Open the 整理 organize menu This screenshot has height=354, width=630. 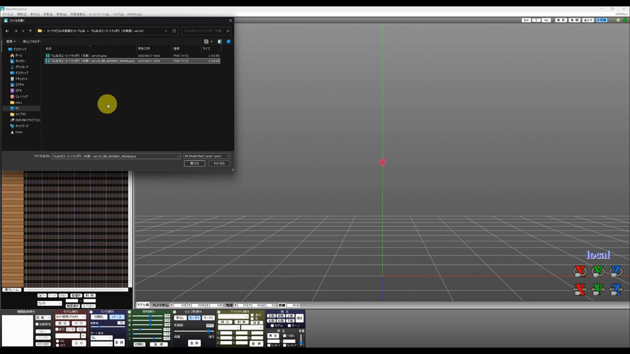pos(11,41)
